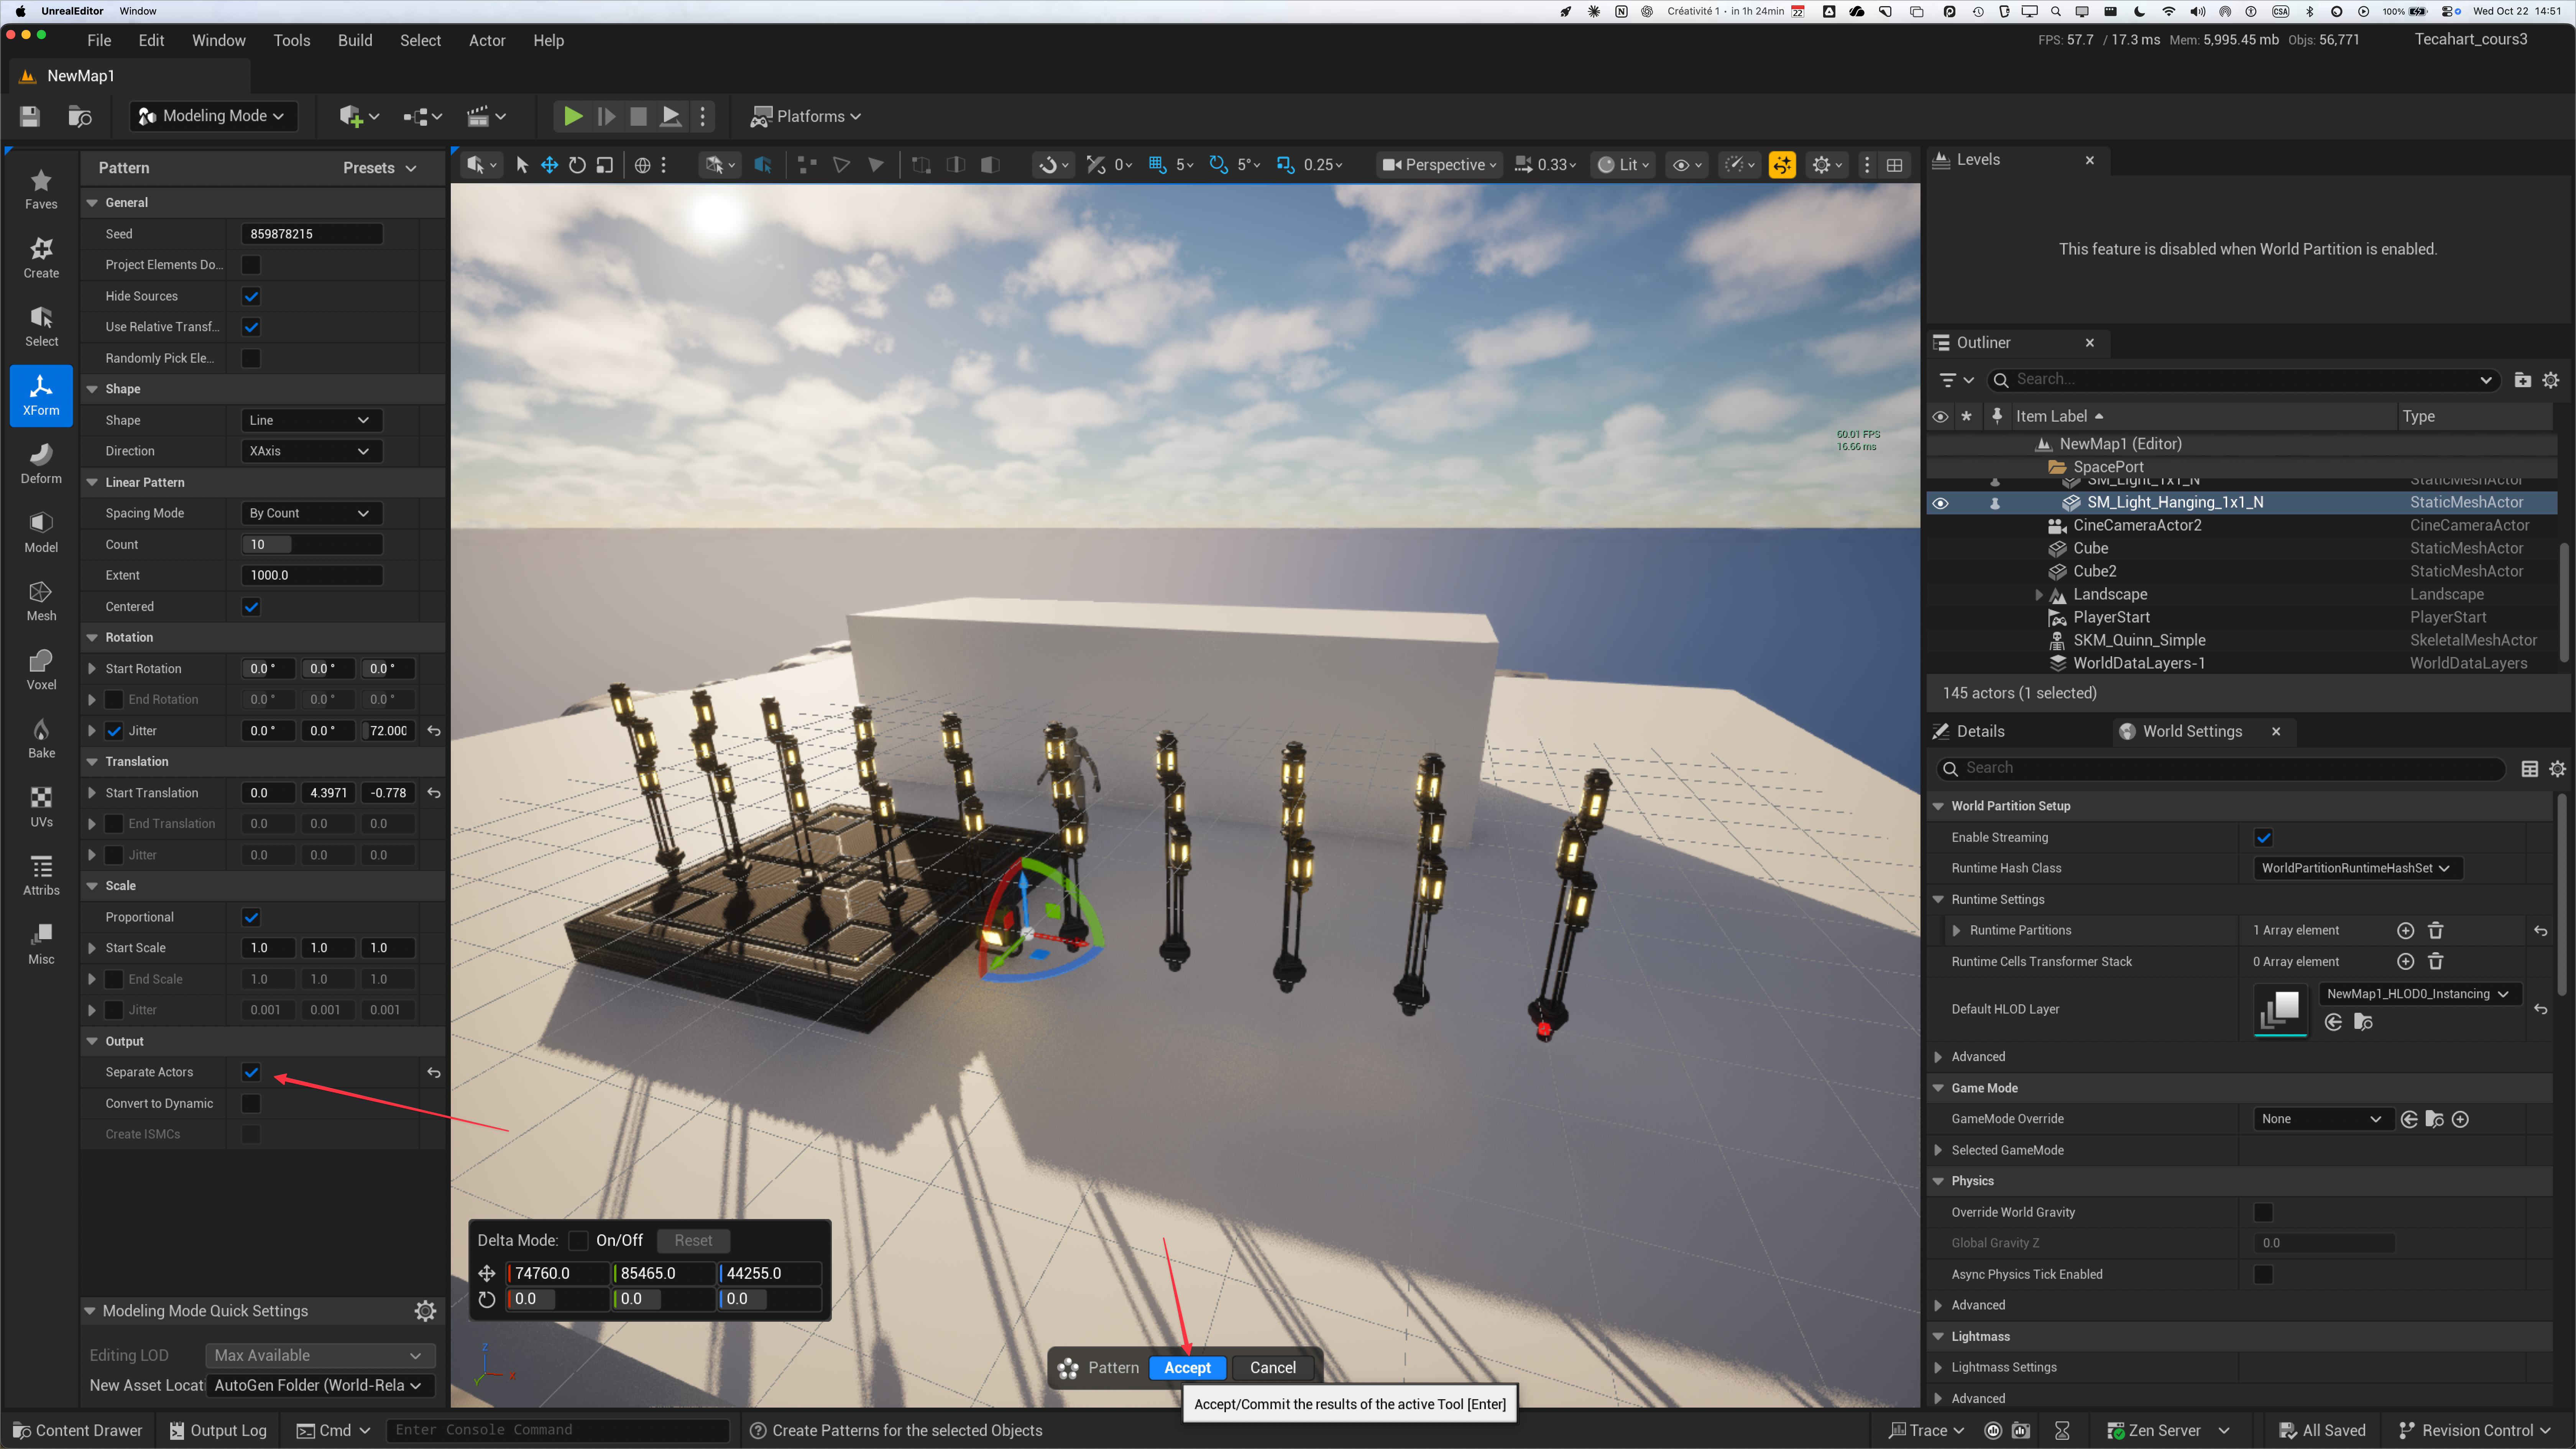
Task: Open the Deform modeling category
Action: (41, 464)
